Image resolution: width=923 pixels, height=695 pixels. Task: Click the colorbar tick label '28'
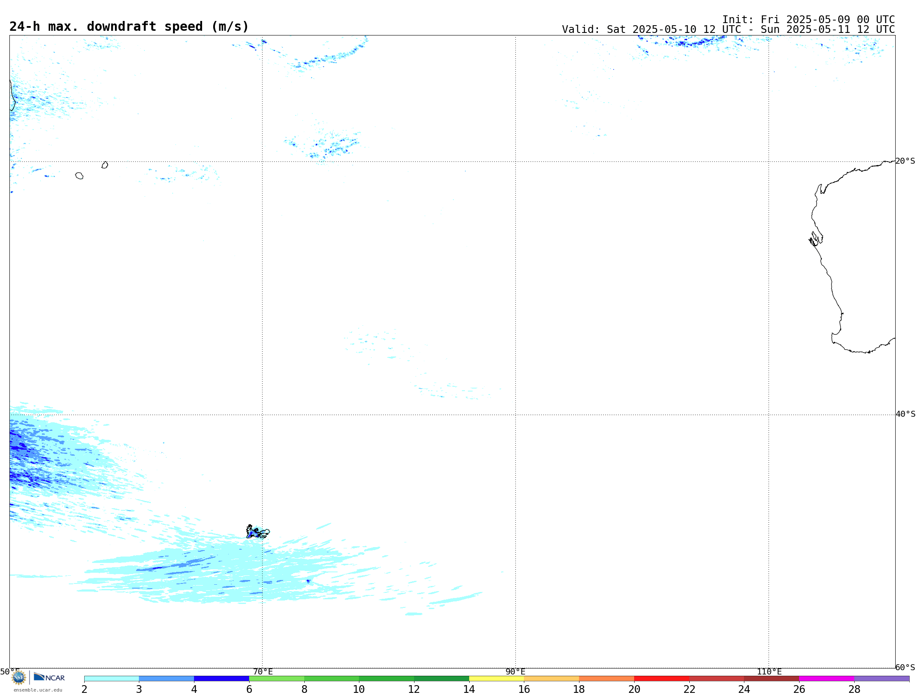point(854,689)
